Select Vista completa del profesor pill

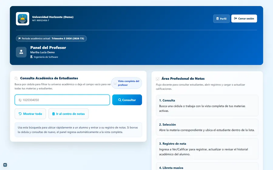126,83
